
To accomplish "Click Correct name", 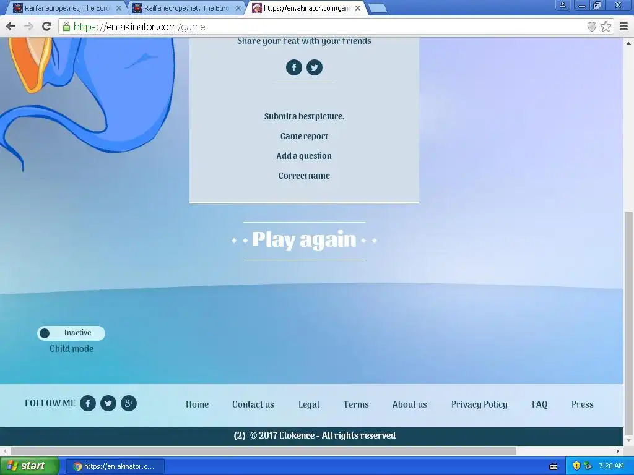I will (x=304, y=176).
